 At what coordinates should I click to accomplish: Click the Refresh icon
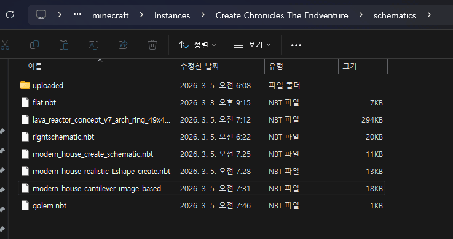(x=10, y=15)
